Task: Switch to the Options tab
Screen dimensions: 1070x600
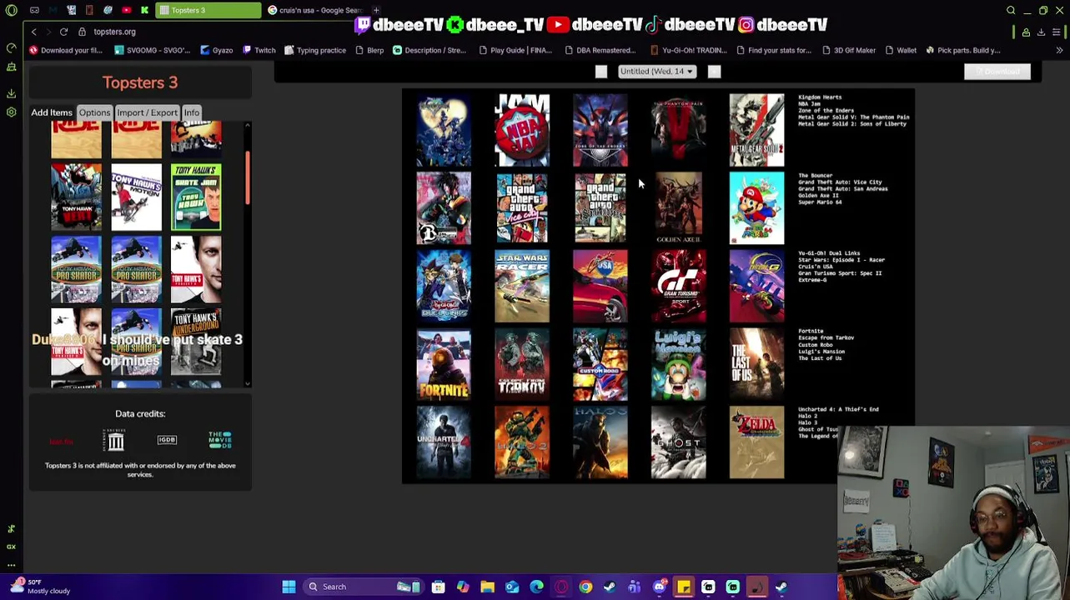Action: pyautogui.click(x=94, y=112)
